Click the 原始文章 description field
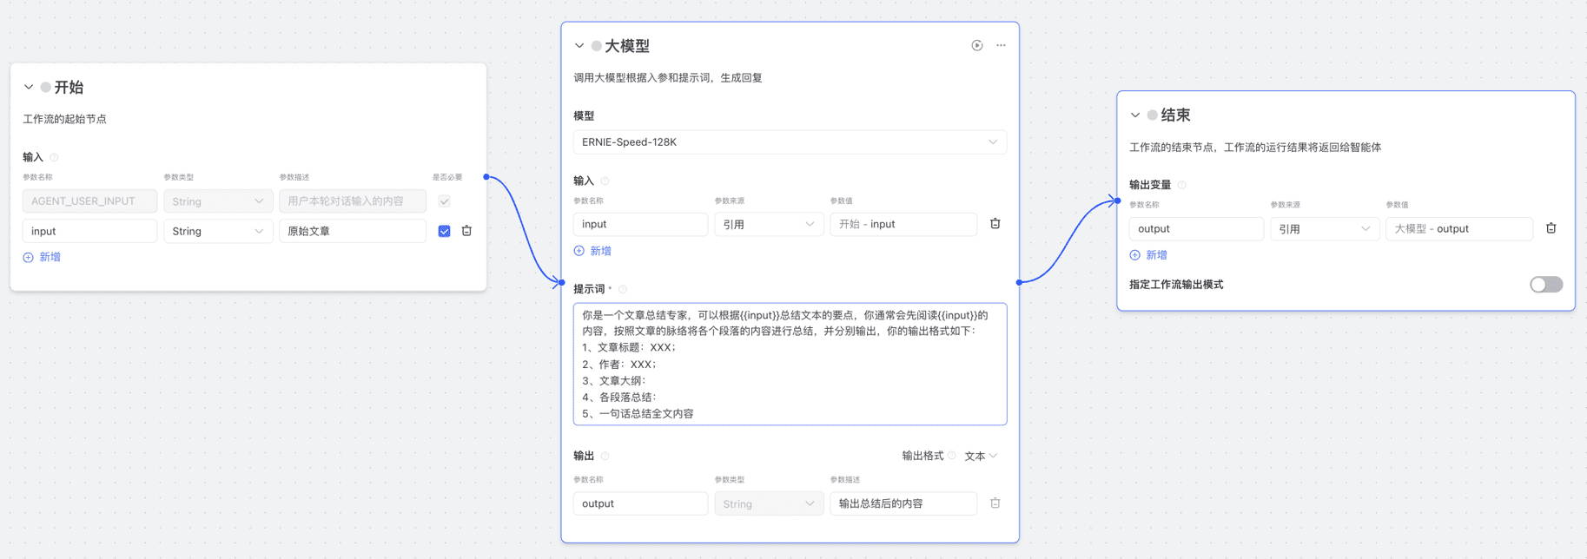The height and width of the screenshot is (559, 1587). [352, 231]
